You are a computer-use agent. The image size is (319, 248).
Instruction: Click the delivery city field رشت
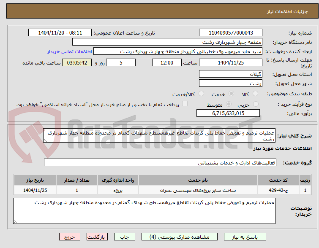coord(231,83)
